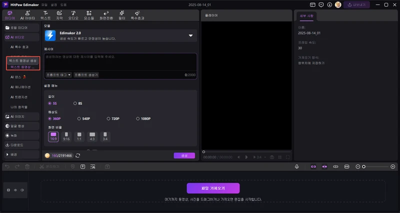Click the player seek bar handle

click(x=203, y=152)
